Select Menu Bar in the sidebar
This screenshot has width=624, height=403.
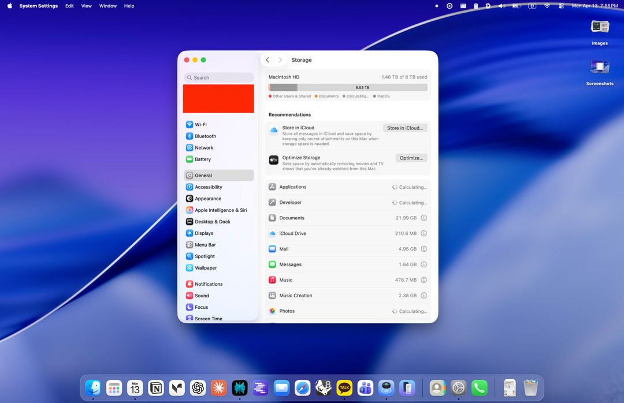point(219,245)
